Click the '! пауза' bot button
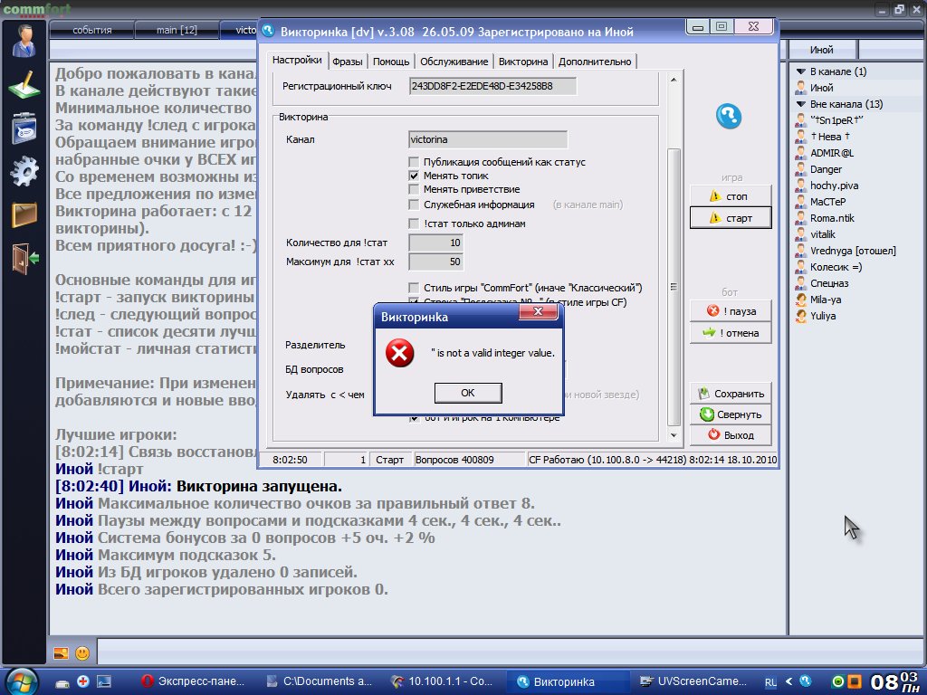The height and width of the screenshot is (695, 927). (731, 311)
